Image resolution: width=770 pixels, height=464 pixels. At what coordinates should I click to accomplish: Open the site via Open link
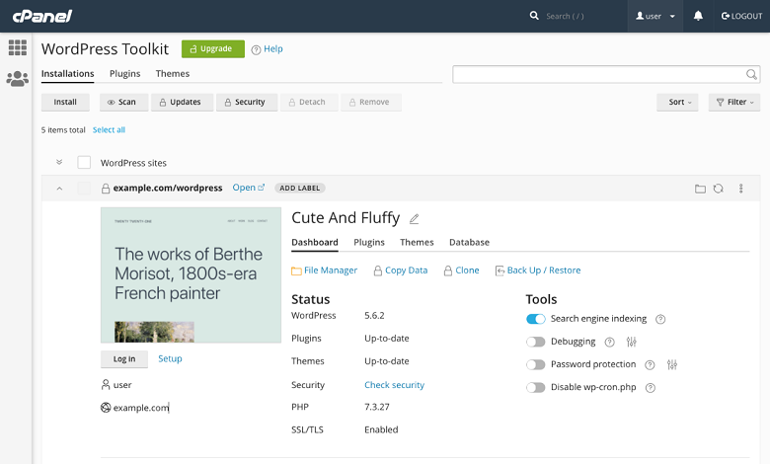pos(249,188)
